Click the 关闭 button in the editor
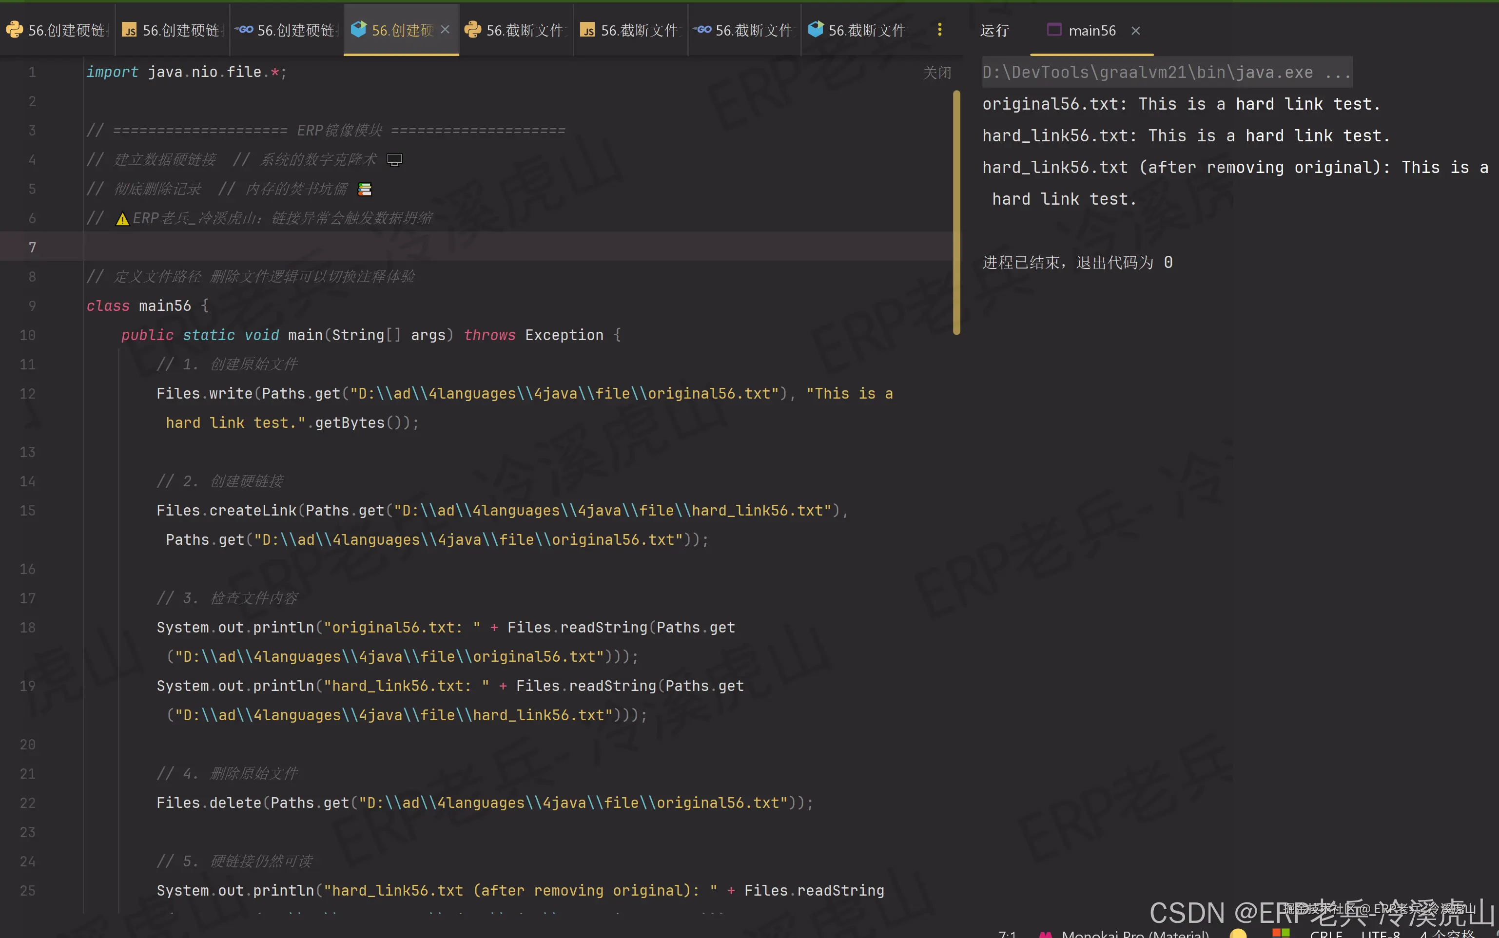This screenshot has height=938, width=1499. pos(936,73)
